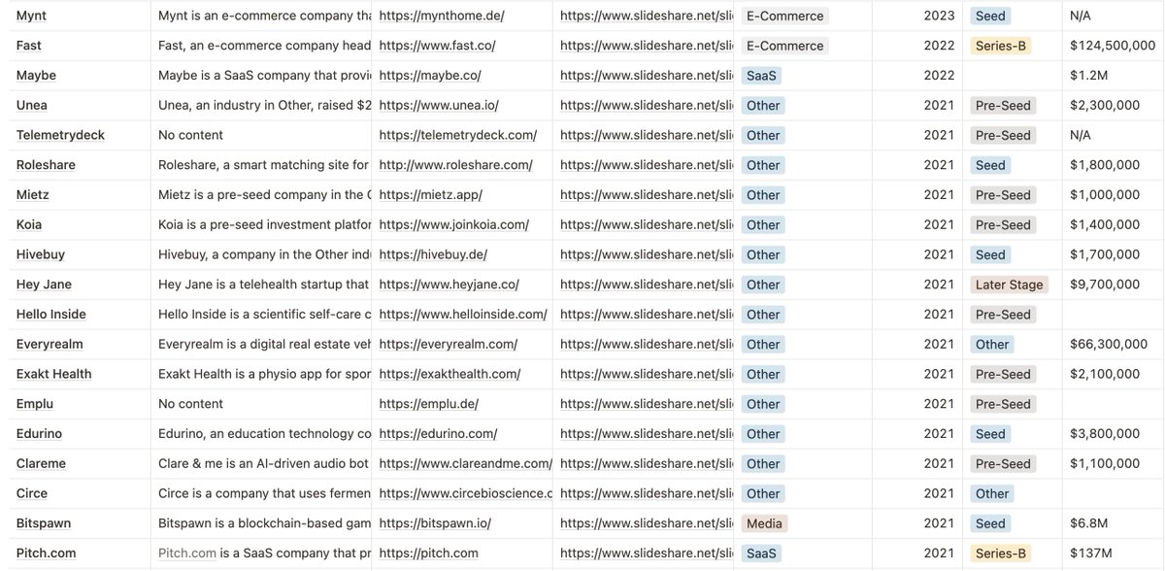The height and width of the screenshot is (571, 1165).
Task: Click the Other industry tag in Unea row
Action: click(763, 105)
